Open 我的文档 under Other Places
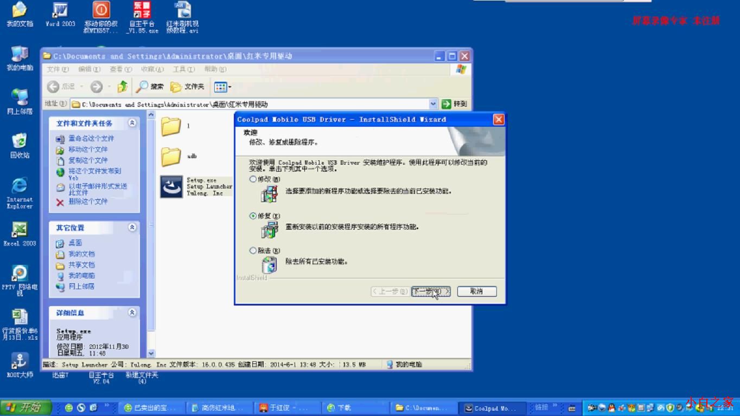 click(x=81, y=254)
